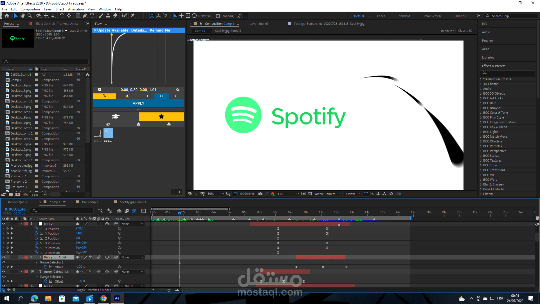Adjust the timeline zoom slider
The height and width of the screenshot is (304, 540).
[169, 290]
